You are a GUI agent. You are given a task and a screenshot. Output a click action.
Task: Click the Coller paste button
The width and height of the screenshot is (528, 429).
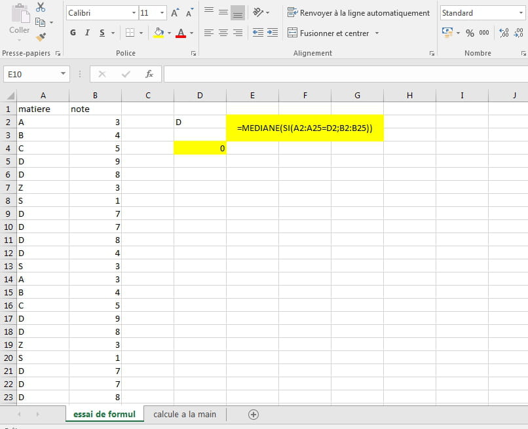click(x=19, y=22)
